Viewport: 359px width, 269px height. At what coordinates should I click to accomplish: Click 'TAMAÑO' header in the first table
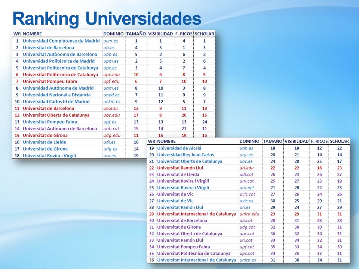(x=136, y=34)
